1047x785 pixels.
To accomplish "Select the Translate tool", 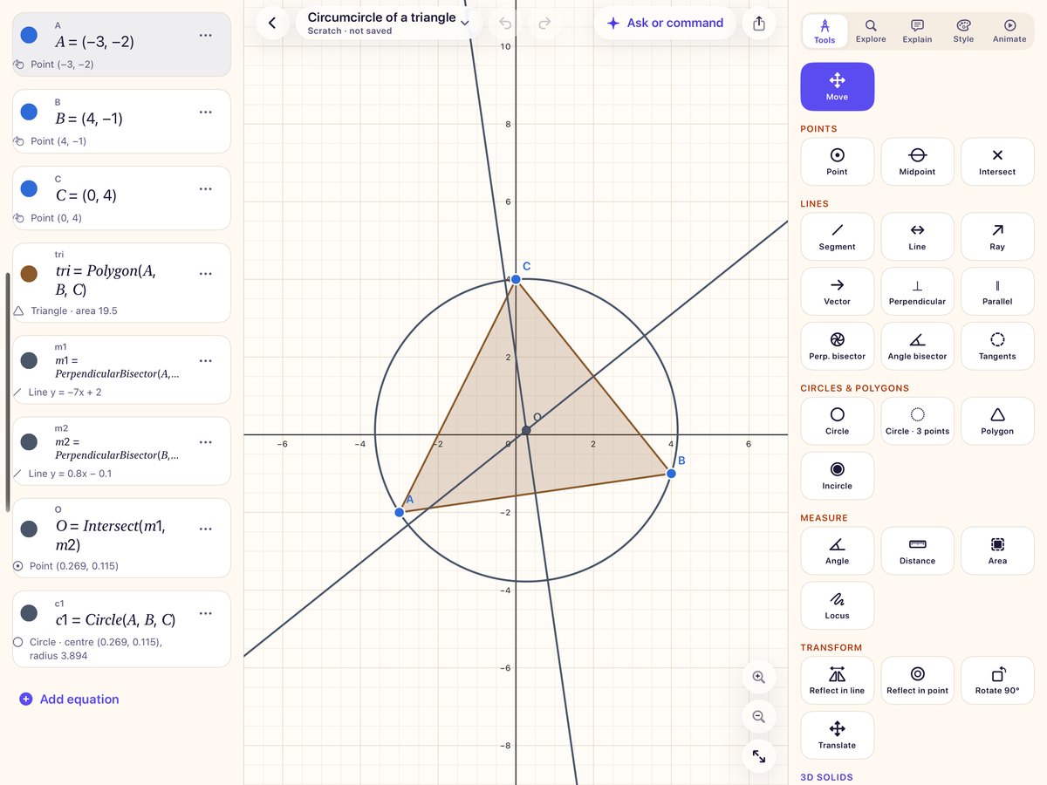I will [x=837, y=736].
